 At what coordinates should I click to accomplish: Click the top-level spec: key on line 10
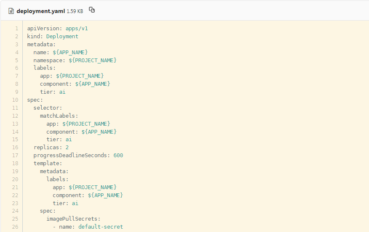pyautogui.click(x=35, y=100)
